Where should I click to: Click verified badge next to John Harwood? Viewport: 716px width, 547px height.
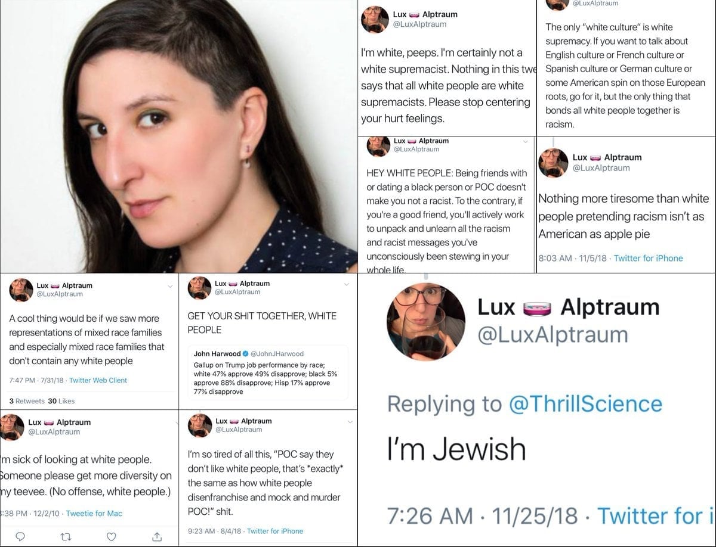[x=246, y=353]
